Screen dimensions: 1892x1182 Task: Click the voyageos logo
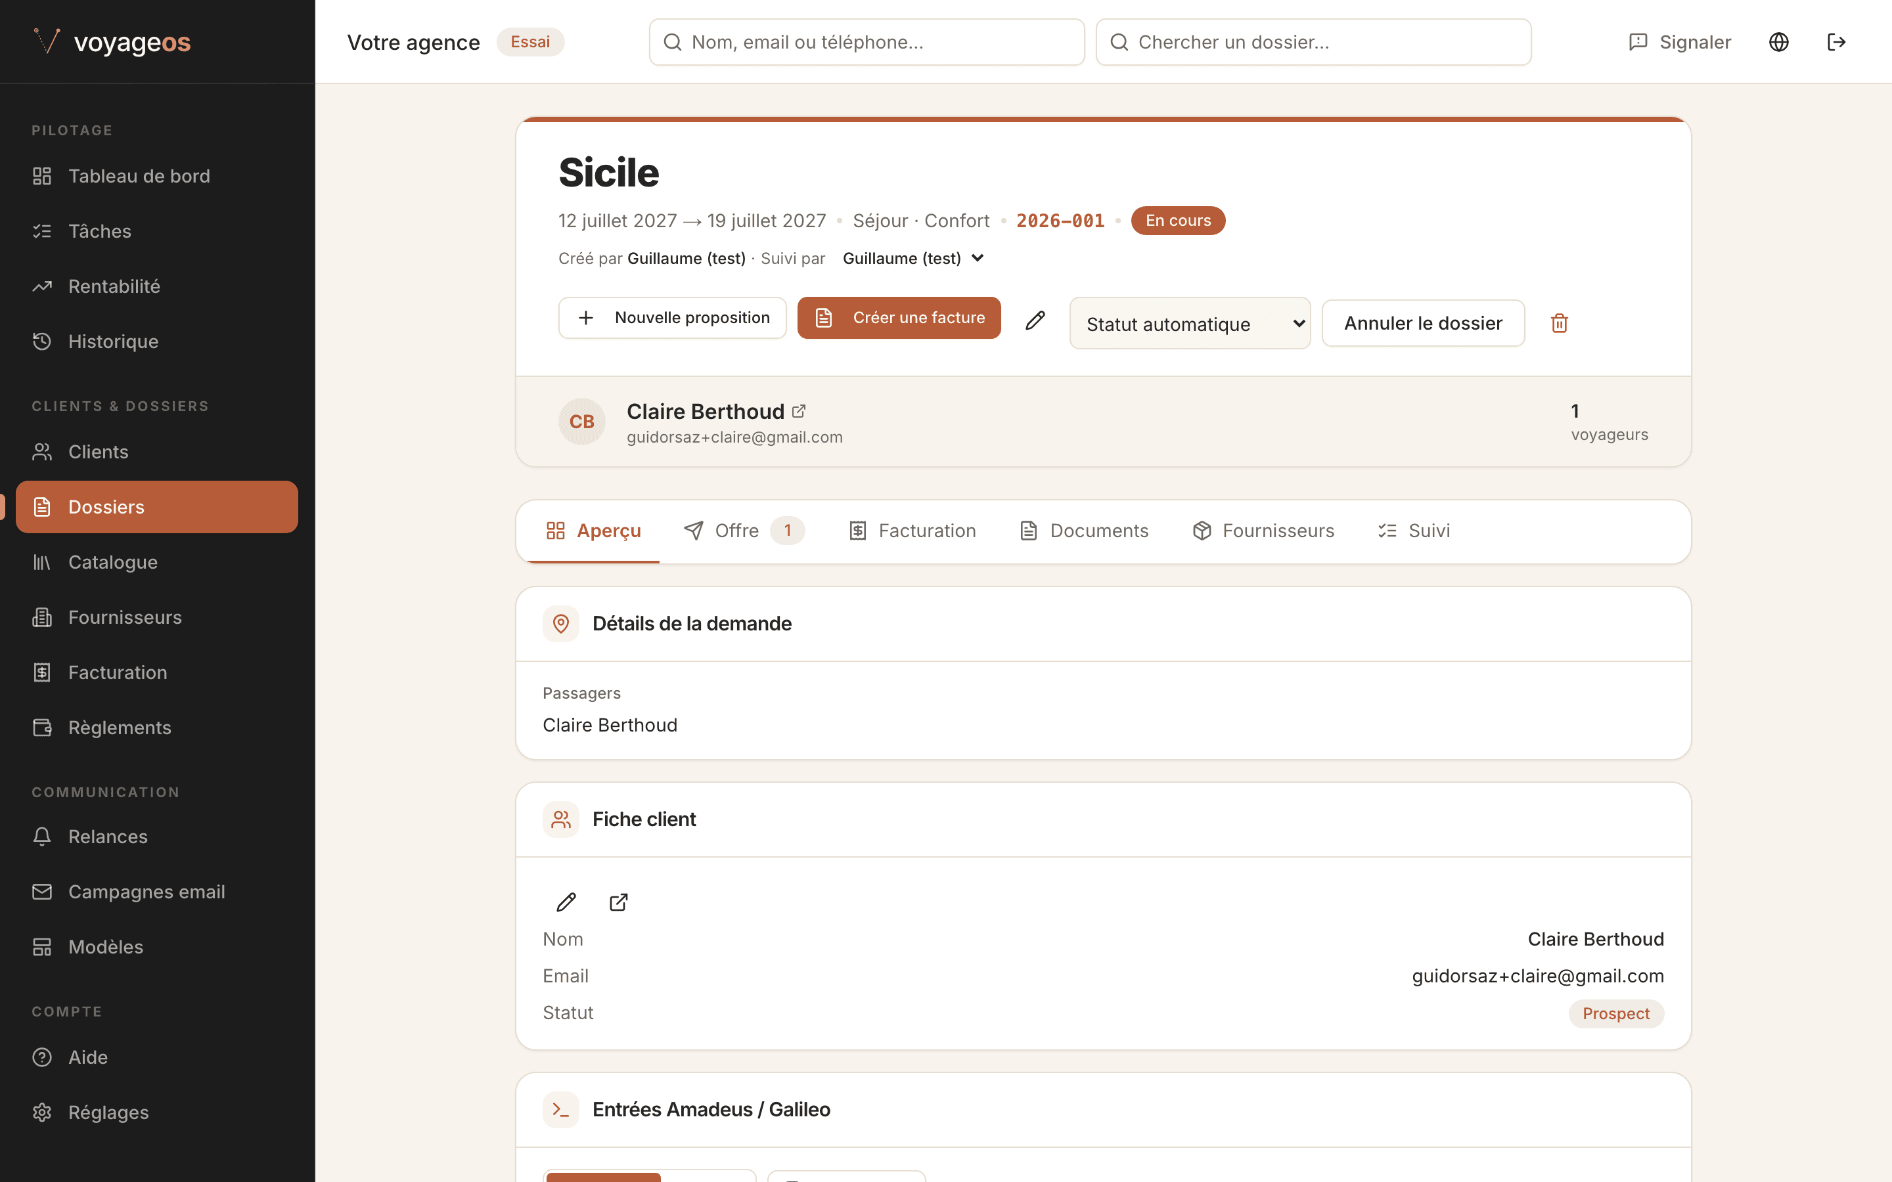click(112, 42)
